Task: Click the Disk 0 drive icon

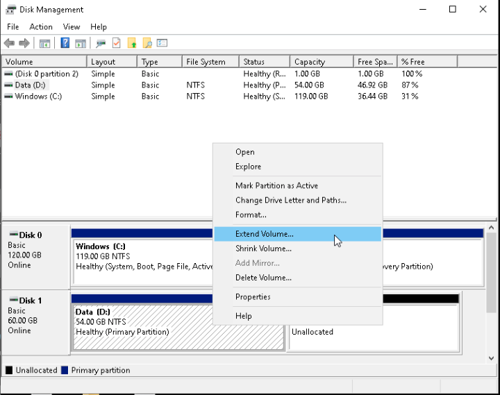Action: (x=13, y=234)
